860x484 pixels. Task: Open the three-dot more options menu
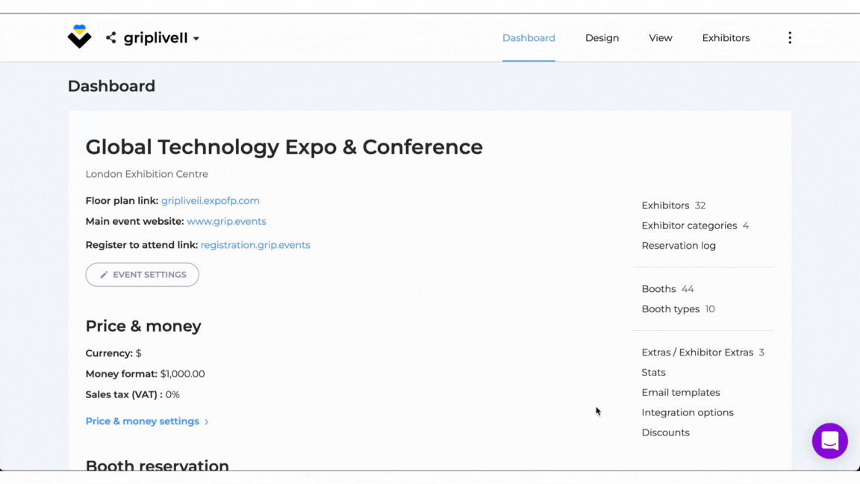(789, 38)
